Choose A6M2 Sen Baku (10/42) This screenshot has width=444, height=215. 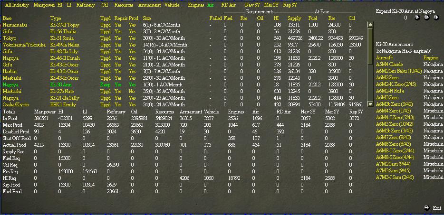[x=399, y=71]
